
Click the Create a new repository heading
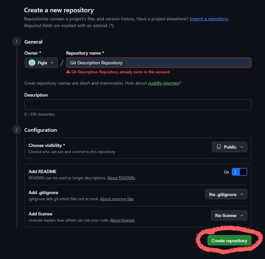coord(59,10)
